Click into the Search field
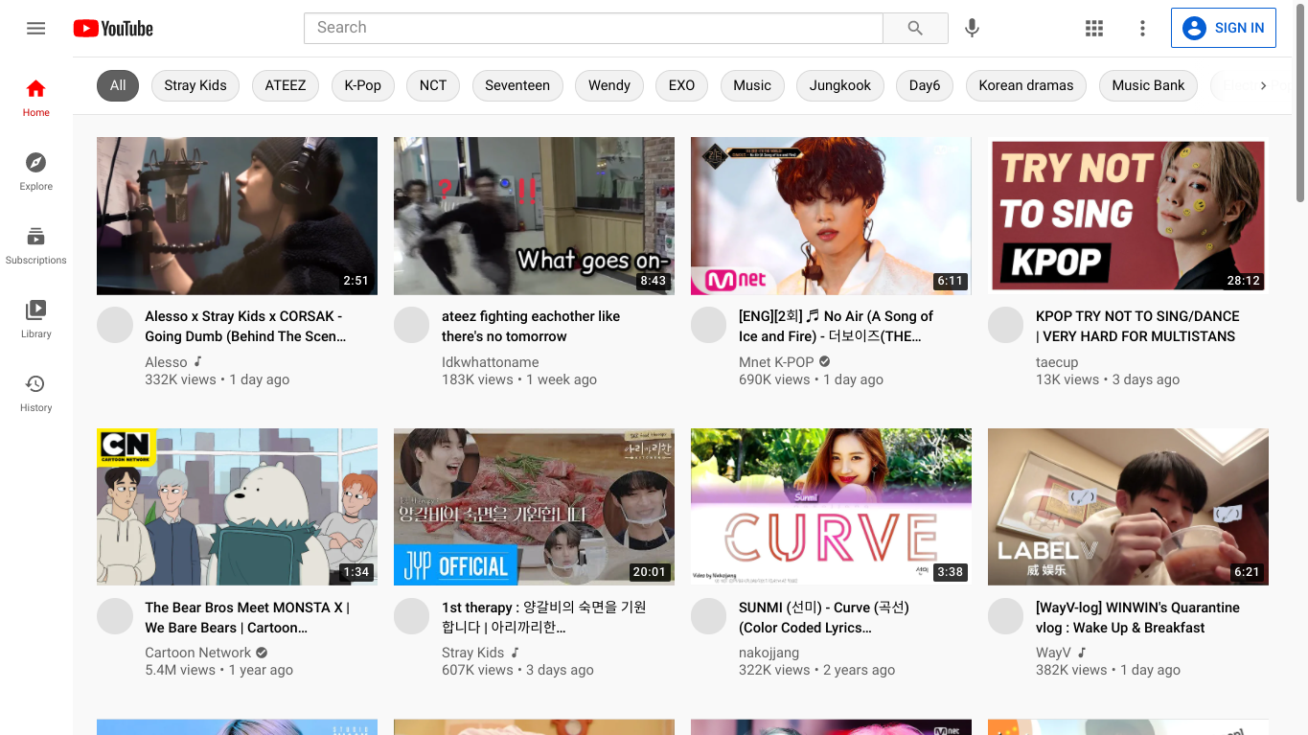This screenshot has width=1308, height=735. (593, 28)
